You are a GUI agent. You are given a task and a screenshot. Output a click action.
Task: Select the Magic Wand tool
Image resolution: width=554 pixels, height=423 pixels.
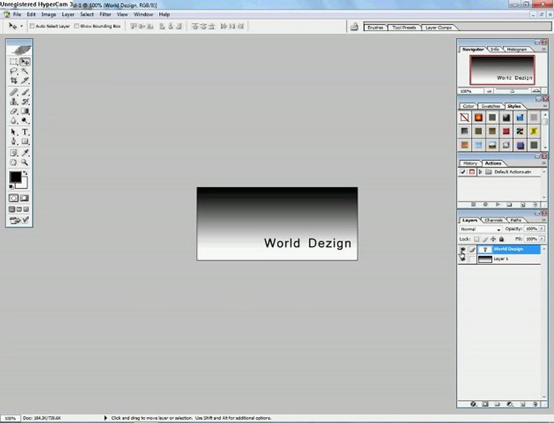coord(25,71)
